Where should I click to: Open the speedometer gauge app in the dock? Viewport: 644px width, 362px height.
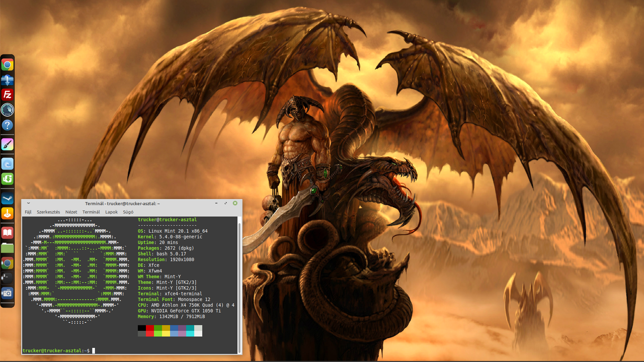tap(7, 110)
